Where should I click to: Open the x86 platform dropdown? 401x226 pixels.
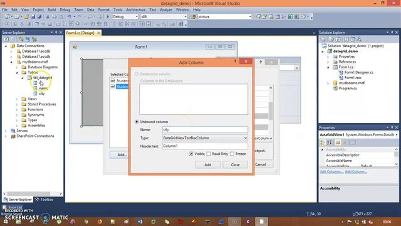click(x=185, y=17)
